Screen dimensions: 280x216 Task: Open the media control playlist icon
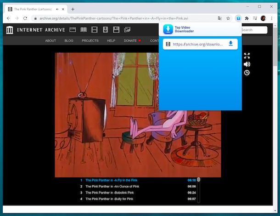coord(255,18)
